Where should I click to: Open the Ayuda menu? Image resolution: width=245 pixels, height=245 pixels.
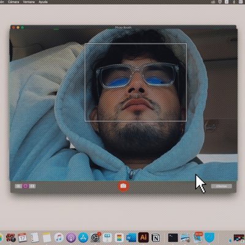pyautogui.click(x=43, y=2)
